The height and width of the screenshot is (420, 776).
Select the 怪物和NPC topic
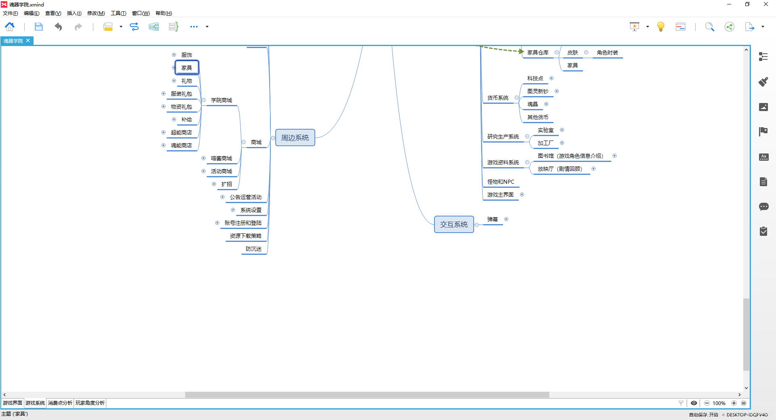(501, 182)
